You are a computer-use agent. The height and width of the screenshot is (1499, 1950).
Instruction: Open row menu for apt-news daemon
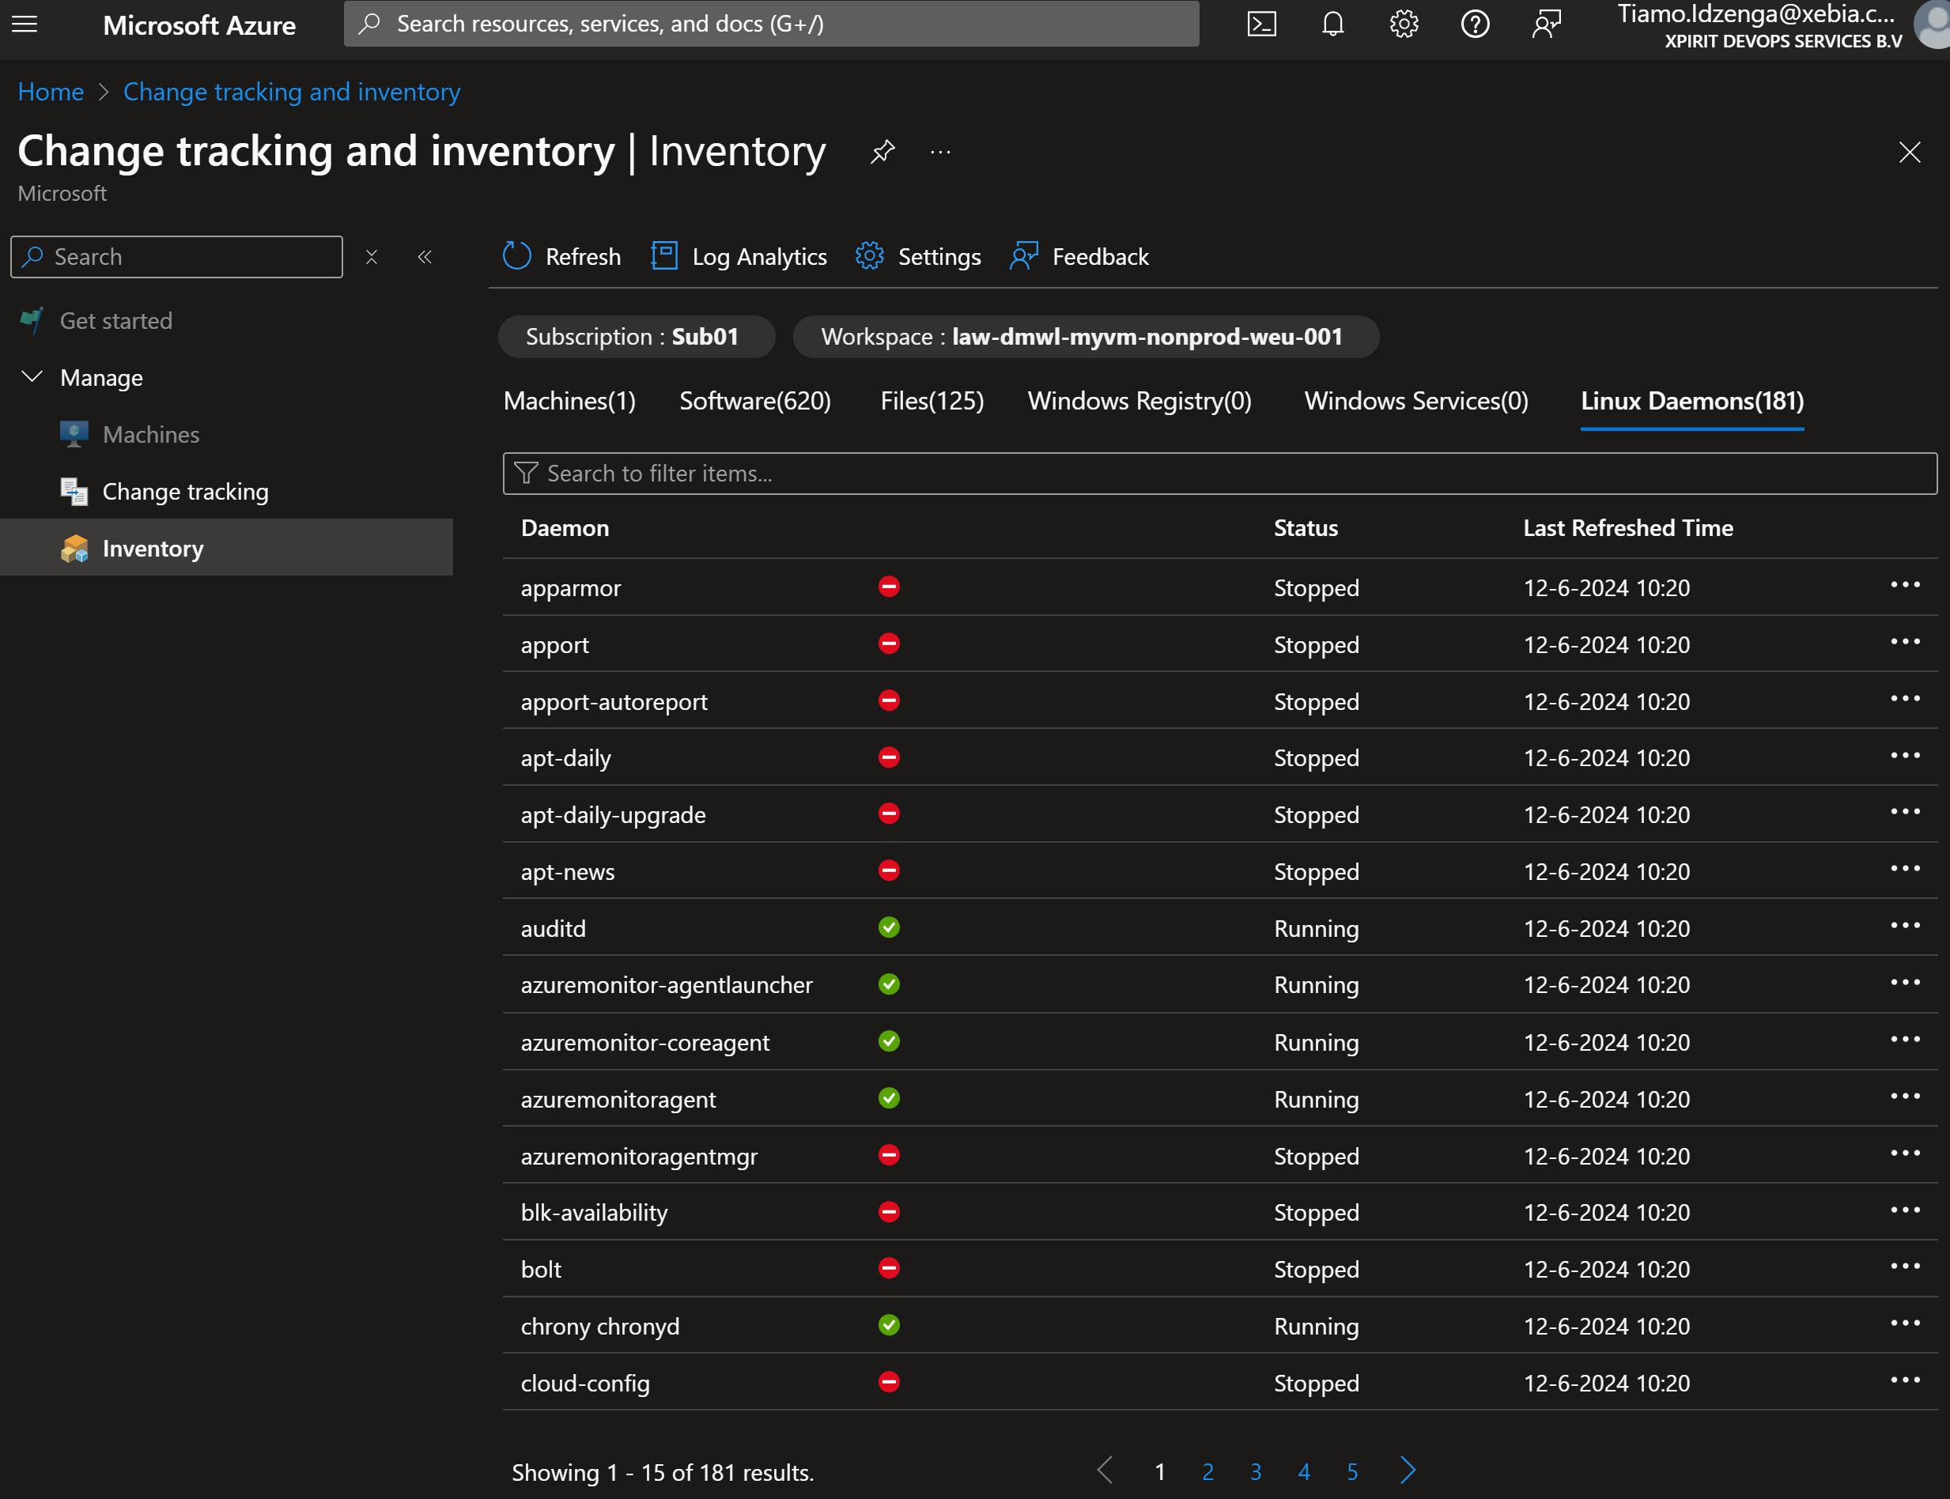click(1904, 869)
